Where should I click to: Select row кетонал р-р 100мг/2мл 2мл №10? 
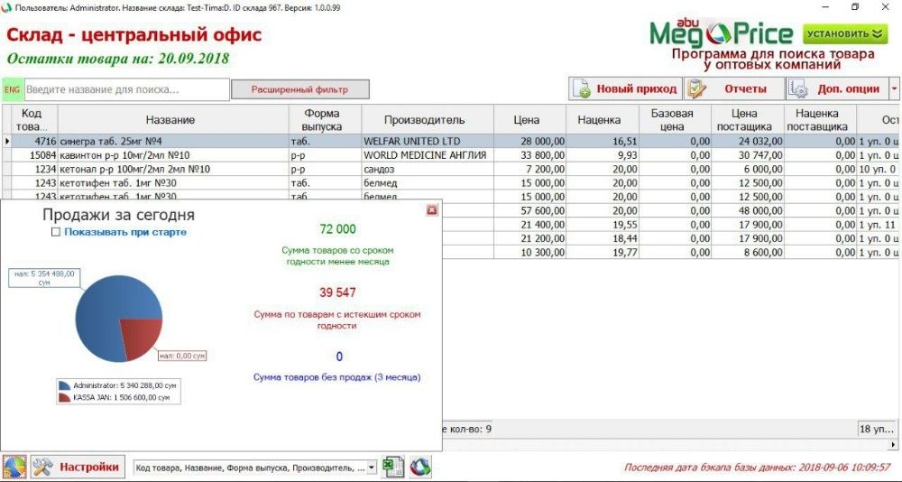click(452, 170)
